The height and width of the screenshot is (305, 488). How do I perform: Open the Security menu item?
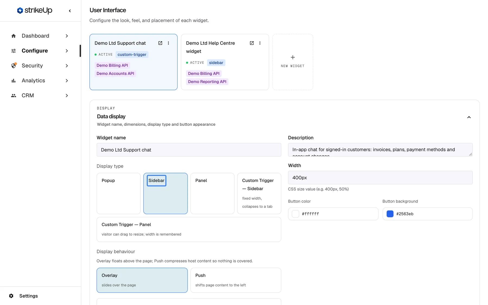coord(40,66)
